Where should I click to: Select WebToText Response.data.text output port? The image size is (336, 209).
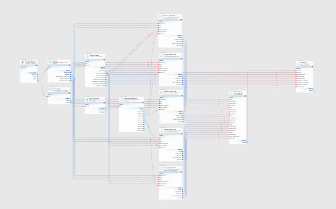[x=71, y=81]
